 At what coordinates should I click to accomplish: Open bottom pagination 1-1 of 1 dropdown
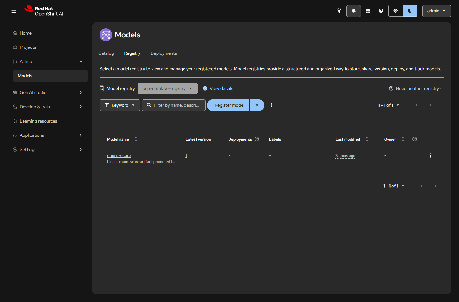pyautogui.click(x=394, y=186)
